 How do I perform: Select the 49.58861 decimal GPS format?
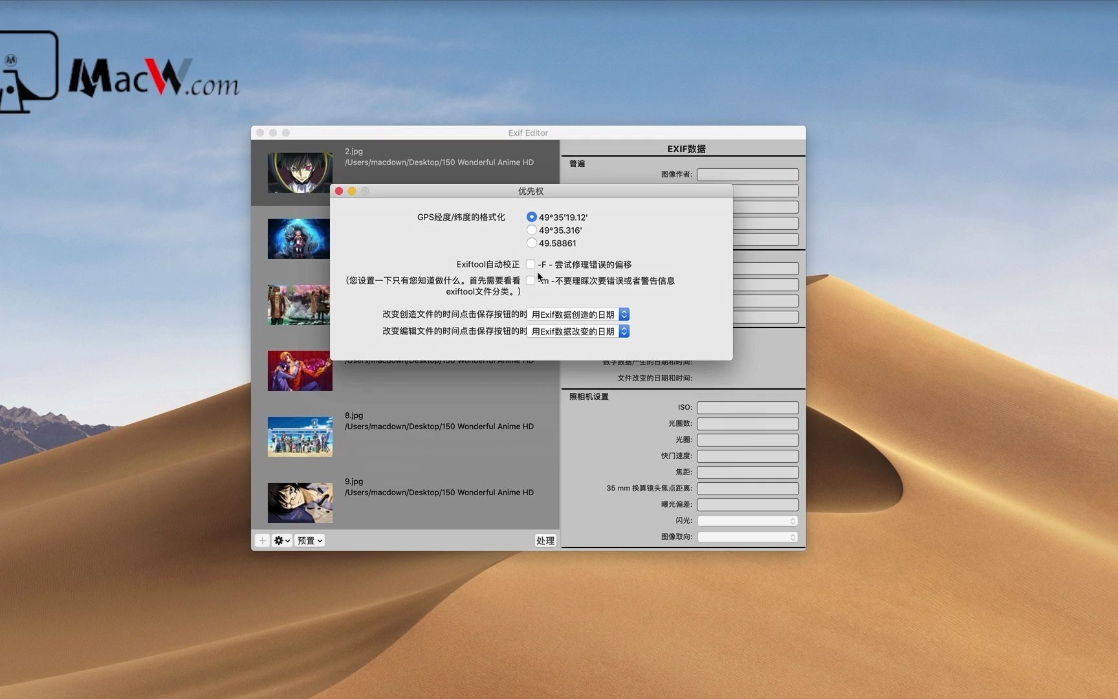coord(531,243)
